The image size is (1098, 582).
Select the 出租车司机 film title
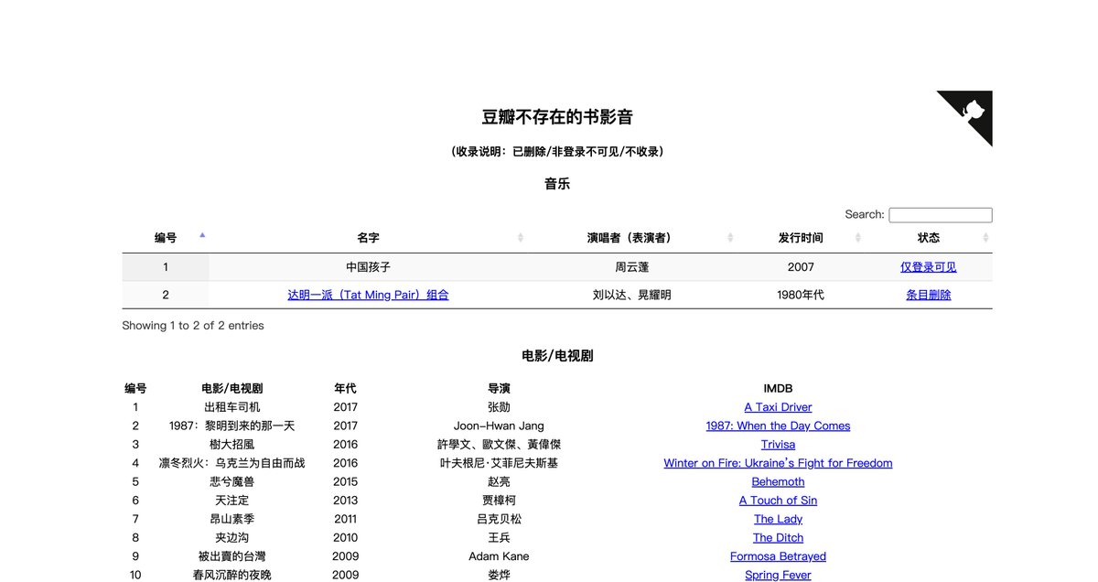(x=232, y=407)
